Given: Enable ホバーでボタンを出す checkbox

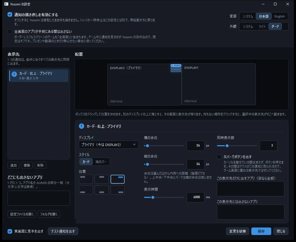Looking at the screenshot, I should [219, 157].
